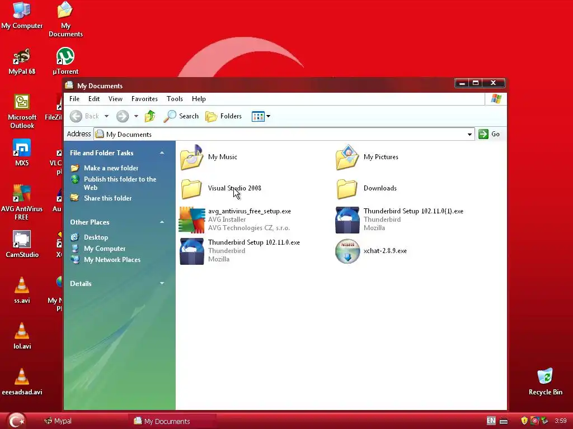This screenshot has height=429, width=573.
Task: Expand the Address bar dropdown
Action: click(x=469, y=134)
